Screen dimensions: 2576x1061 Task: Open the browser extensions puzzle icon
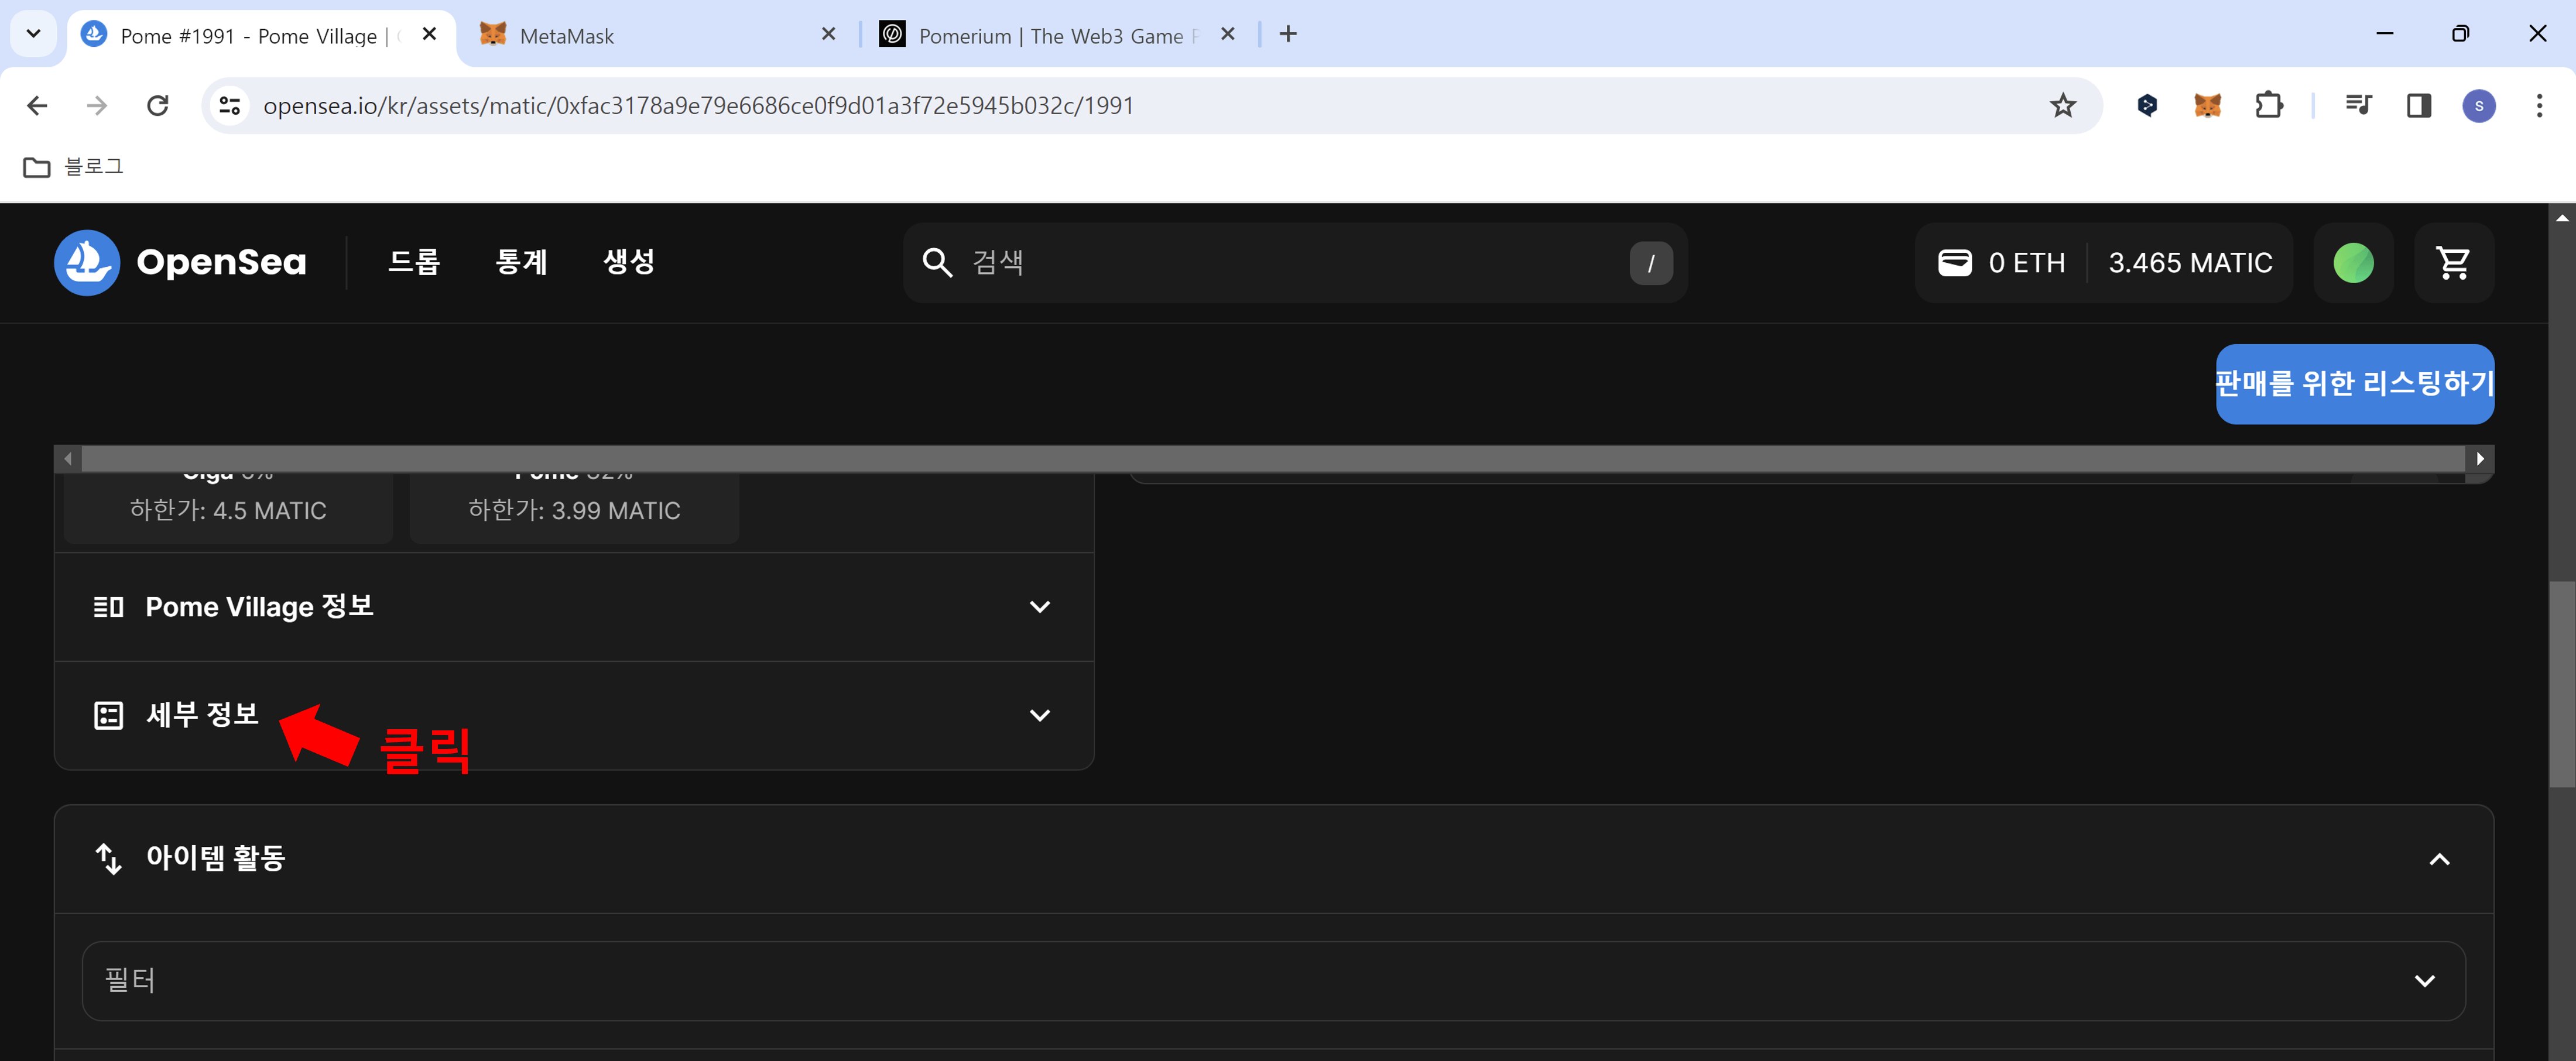point(2269,105)
